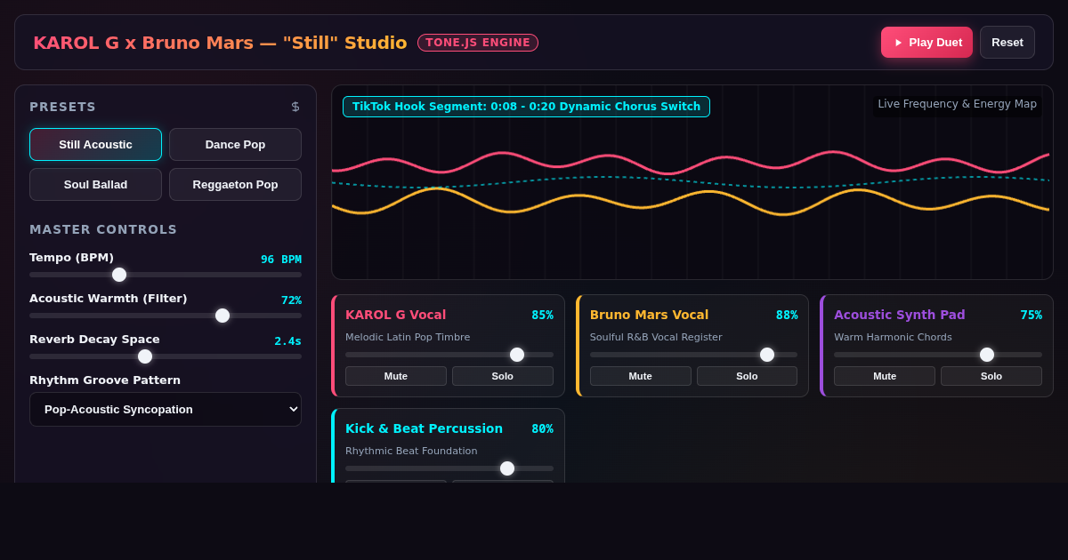Screen dimensions: 1068x560
Task: Click the 80% Kick & Beat level
Action: [x=542, y=428]
